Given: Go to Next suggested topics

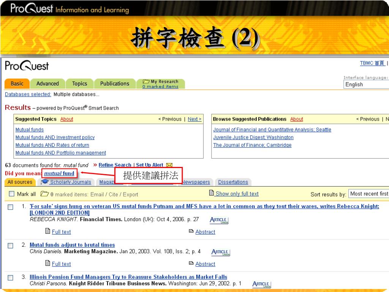Looking at the screenshot, I should [x=194, y=119].
